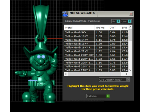This screenshot has height=112, width=150.
Task: Click the Library: Cutout White label
Action: tap(82, 21)
